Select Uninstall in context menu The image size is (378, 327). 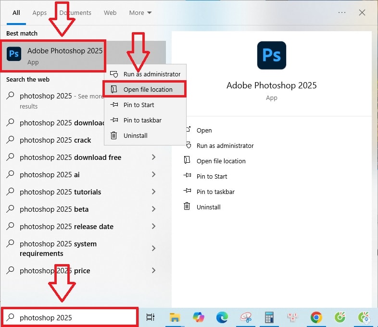[145, 136]
